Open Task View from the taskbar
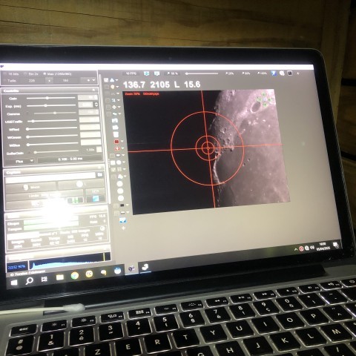The width and height of the screenshot is (356, 356). 44,280
